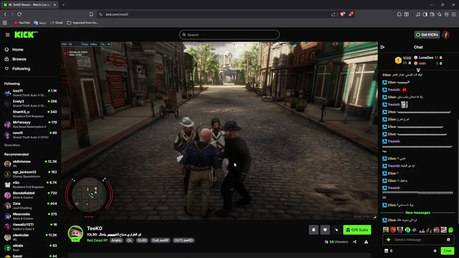Open Brave VPN shield icon

(446, 14)
